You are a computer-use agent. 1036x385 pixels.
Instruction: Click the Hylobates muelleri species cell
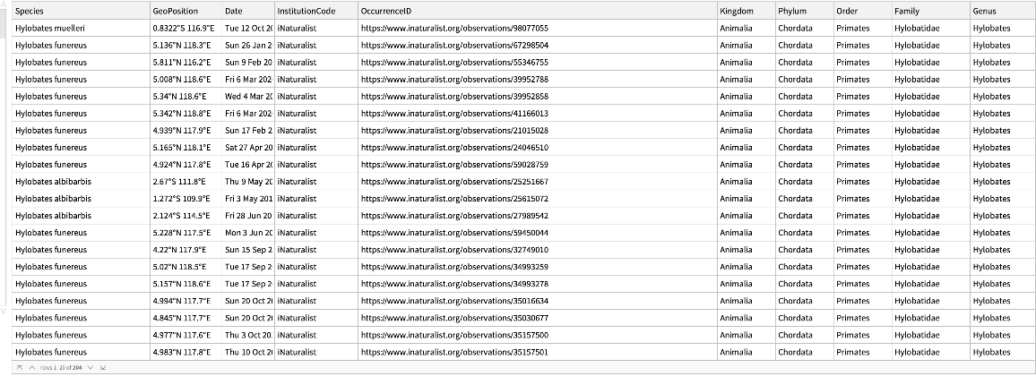pos(51,29)
